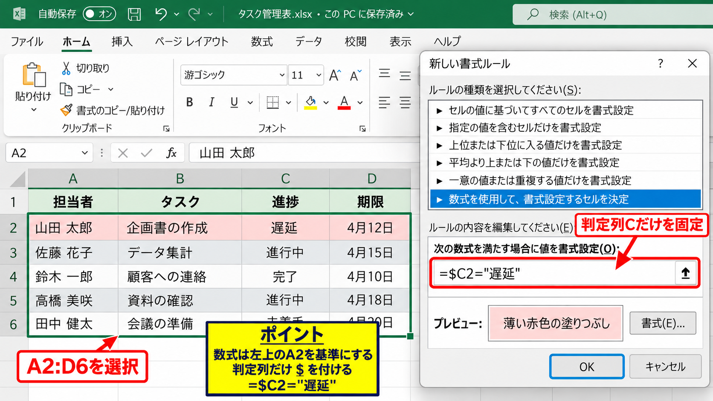Open the ヘルプ tab
This screenshot has width=713, height=401.
447,41
